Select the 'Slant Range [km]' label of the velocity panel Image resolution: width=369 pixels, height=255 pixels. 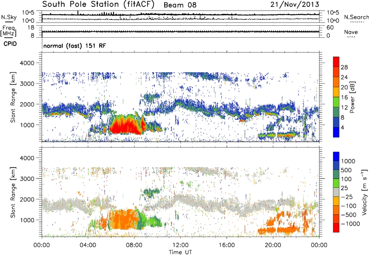(13, 192)
